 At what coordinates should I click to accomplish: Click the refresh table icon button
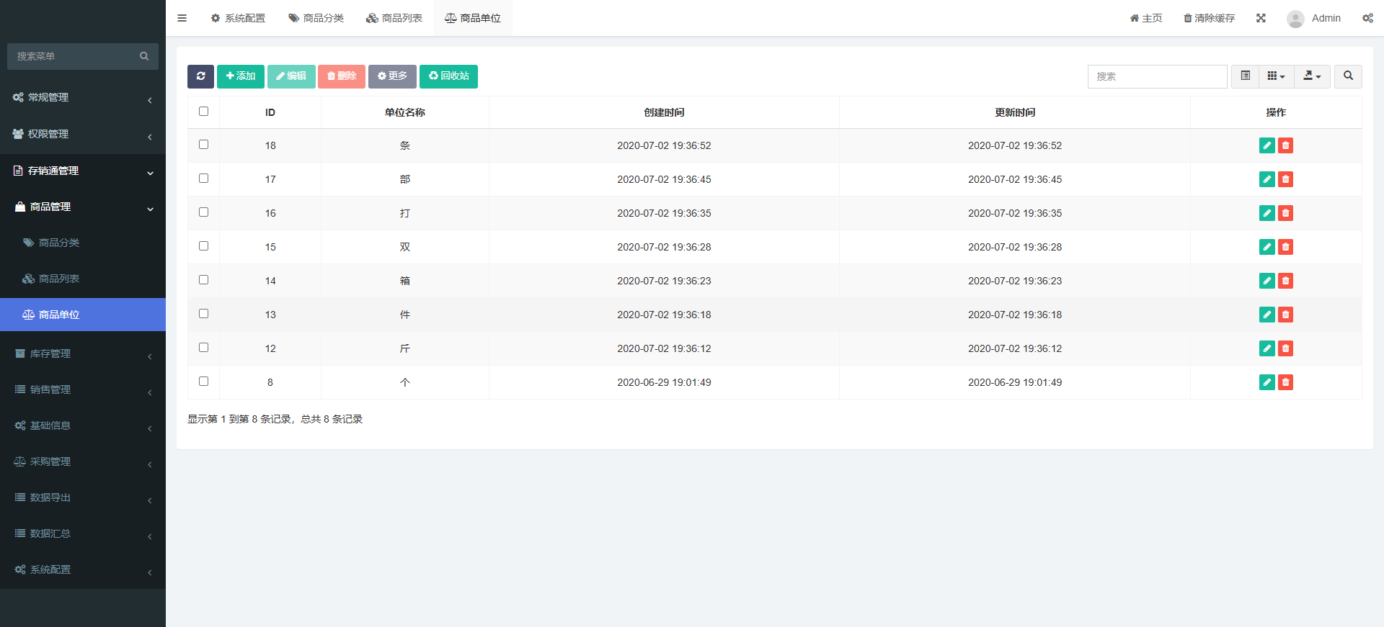coord(200,76)
